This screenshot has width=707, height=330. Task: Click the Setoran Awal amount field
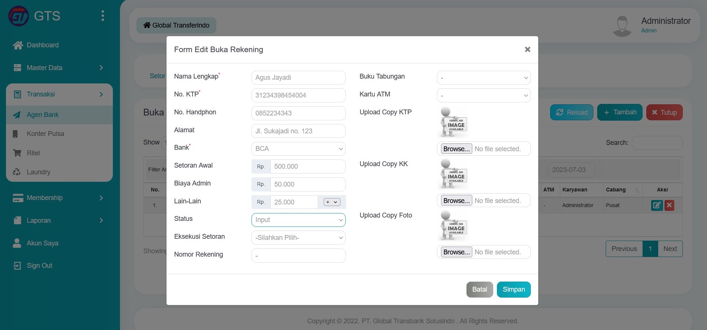[x=308, y=166]
